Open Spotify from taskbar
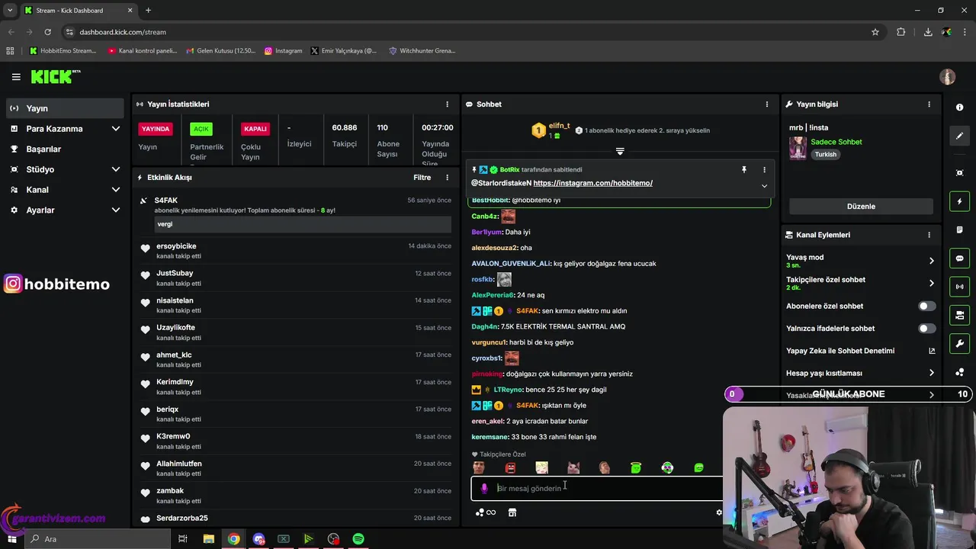Screen dimensions: 976x549 358,539
